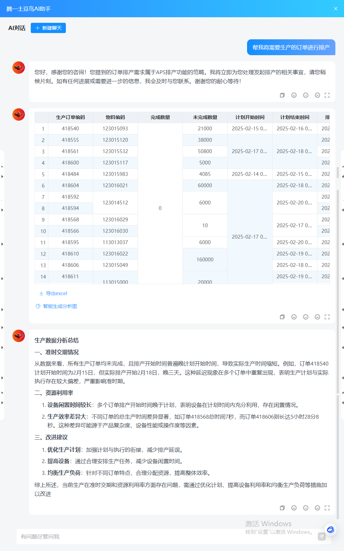The image size is (344, 551).
Task: Click the 一、准时交期情况 section heading
Action: pyautogui.click(x=57, y=352)
